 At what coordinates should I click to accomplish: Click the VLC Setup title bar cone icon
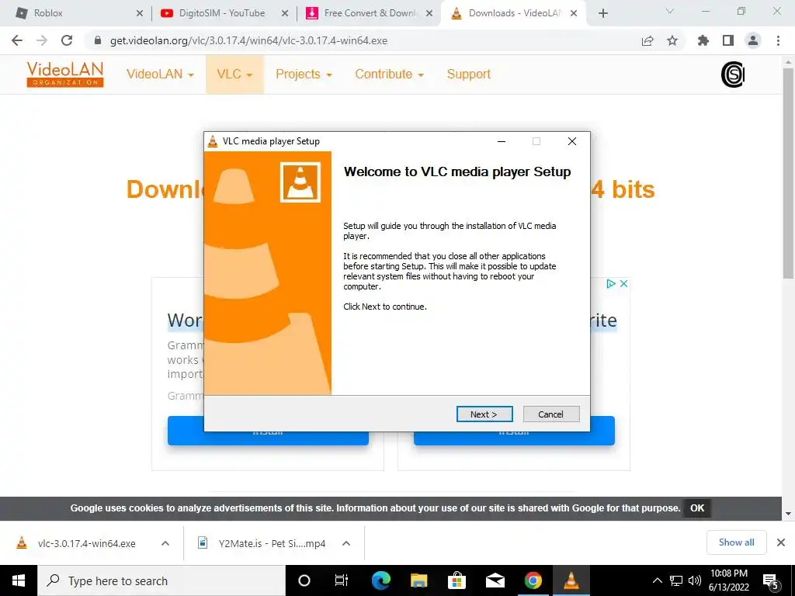[x=213, y=141]
